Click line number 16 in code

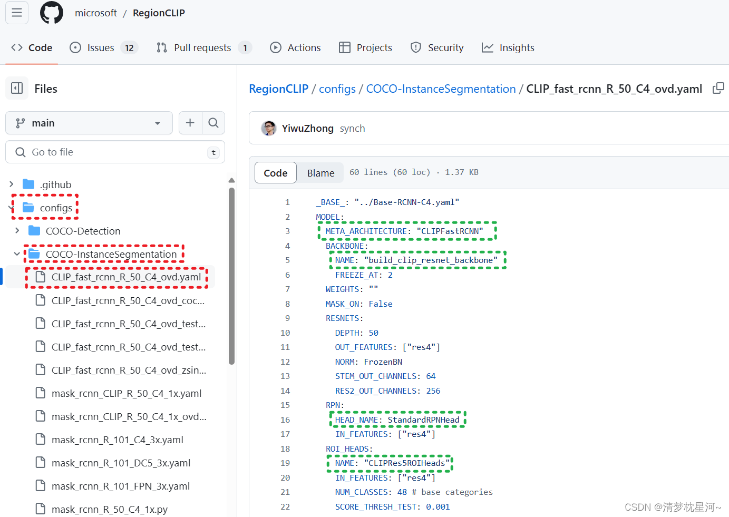[x=285, y=420]
